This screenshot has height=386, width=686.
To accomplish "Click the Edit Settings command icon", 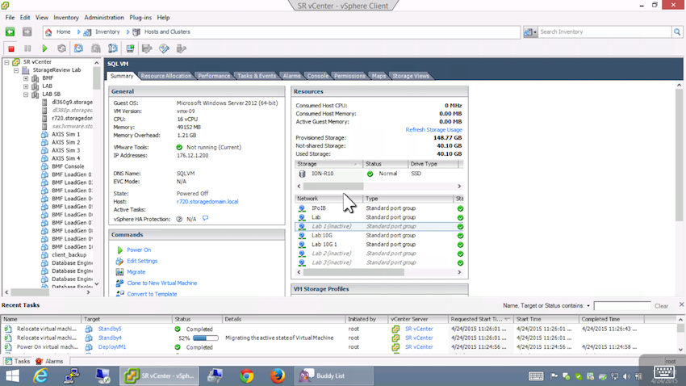I will coord(119,261).
